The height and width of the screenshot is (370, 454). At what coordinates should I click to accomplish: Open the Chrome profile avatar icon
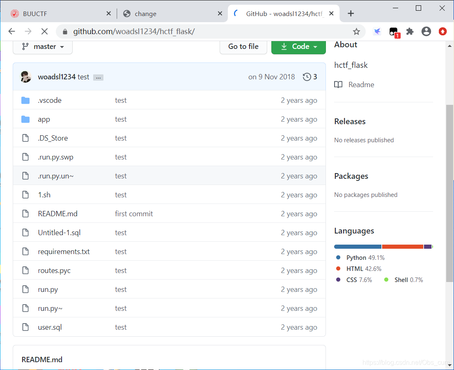pyautogui.click(x=426, y=32)
